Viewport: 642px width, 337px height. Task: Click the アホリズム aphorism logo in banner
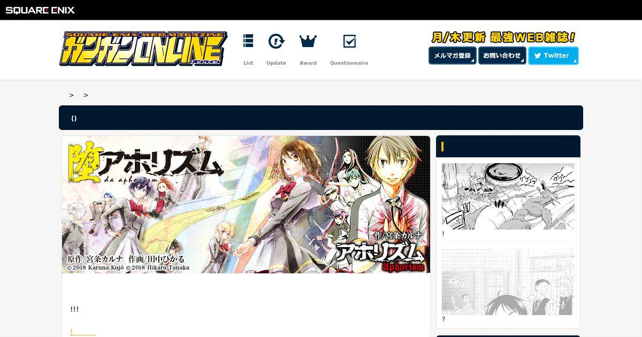(x=381, y=256)
